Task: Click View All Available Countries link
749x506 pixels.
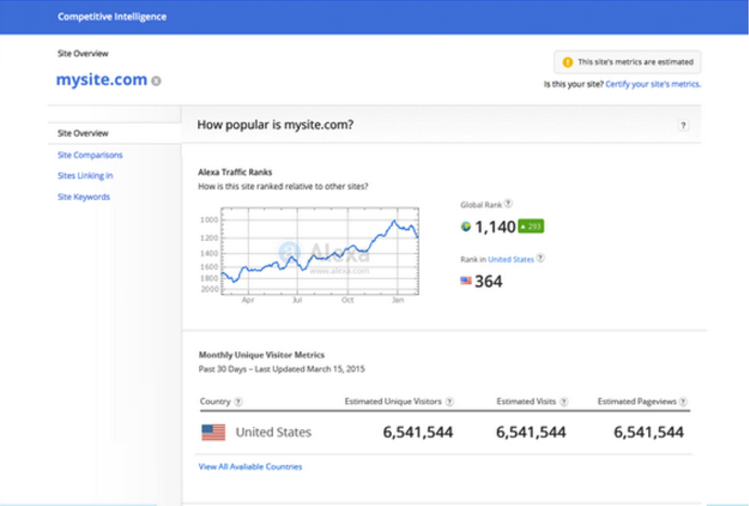Action: [x=250, y=466]
